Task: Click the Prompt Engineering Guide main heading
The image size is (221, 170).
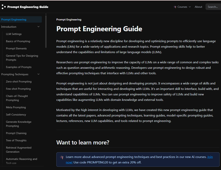Action: [x=99, y=29]
